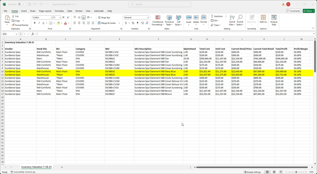Open Conditional Formatting
317x174 pixels.
click(x=158, y=20)
